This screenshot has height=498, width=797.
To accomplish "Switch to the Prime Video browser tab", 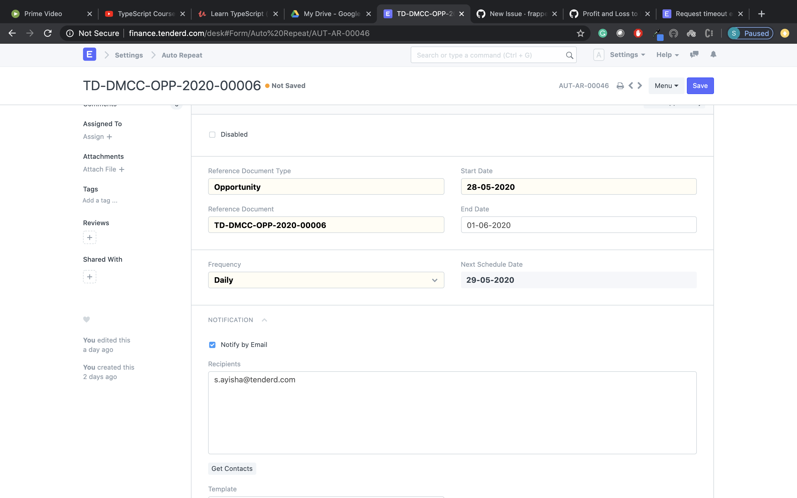I will (x=43, y=14).
